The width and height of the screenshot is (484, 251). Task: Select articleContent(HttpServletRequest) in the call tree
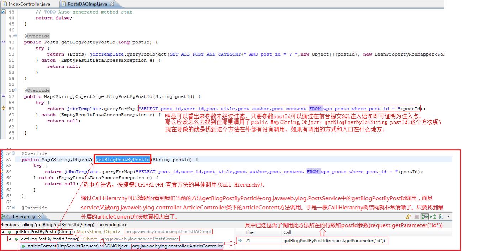(x=42, y=246)
